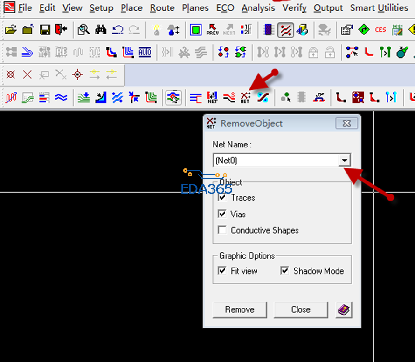Open the Smart Utilities menu
Viewport: 415px width, 362px height.
pyautogui.click(x=379, y=8)
